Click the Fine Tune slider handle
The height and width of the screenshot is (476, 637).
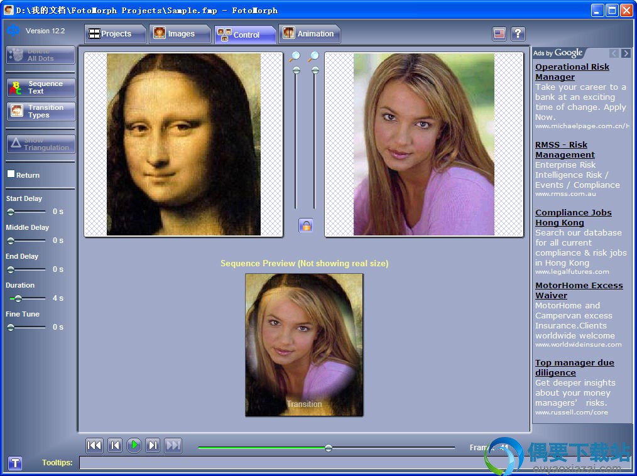(x=11, y=327)
